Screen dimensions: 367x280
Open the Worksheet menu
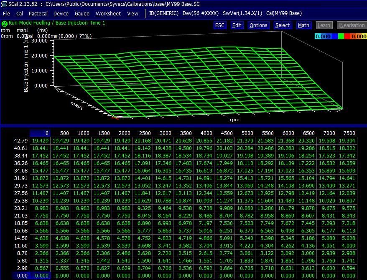coord(108,13)
